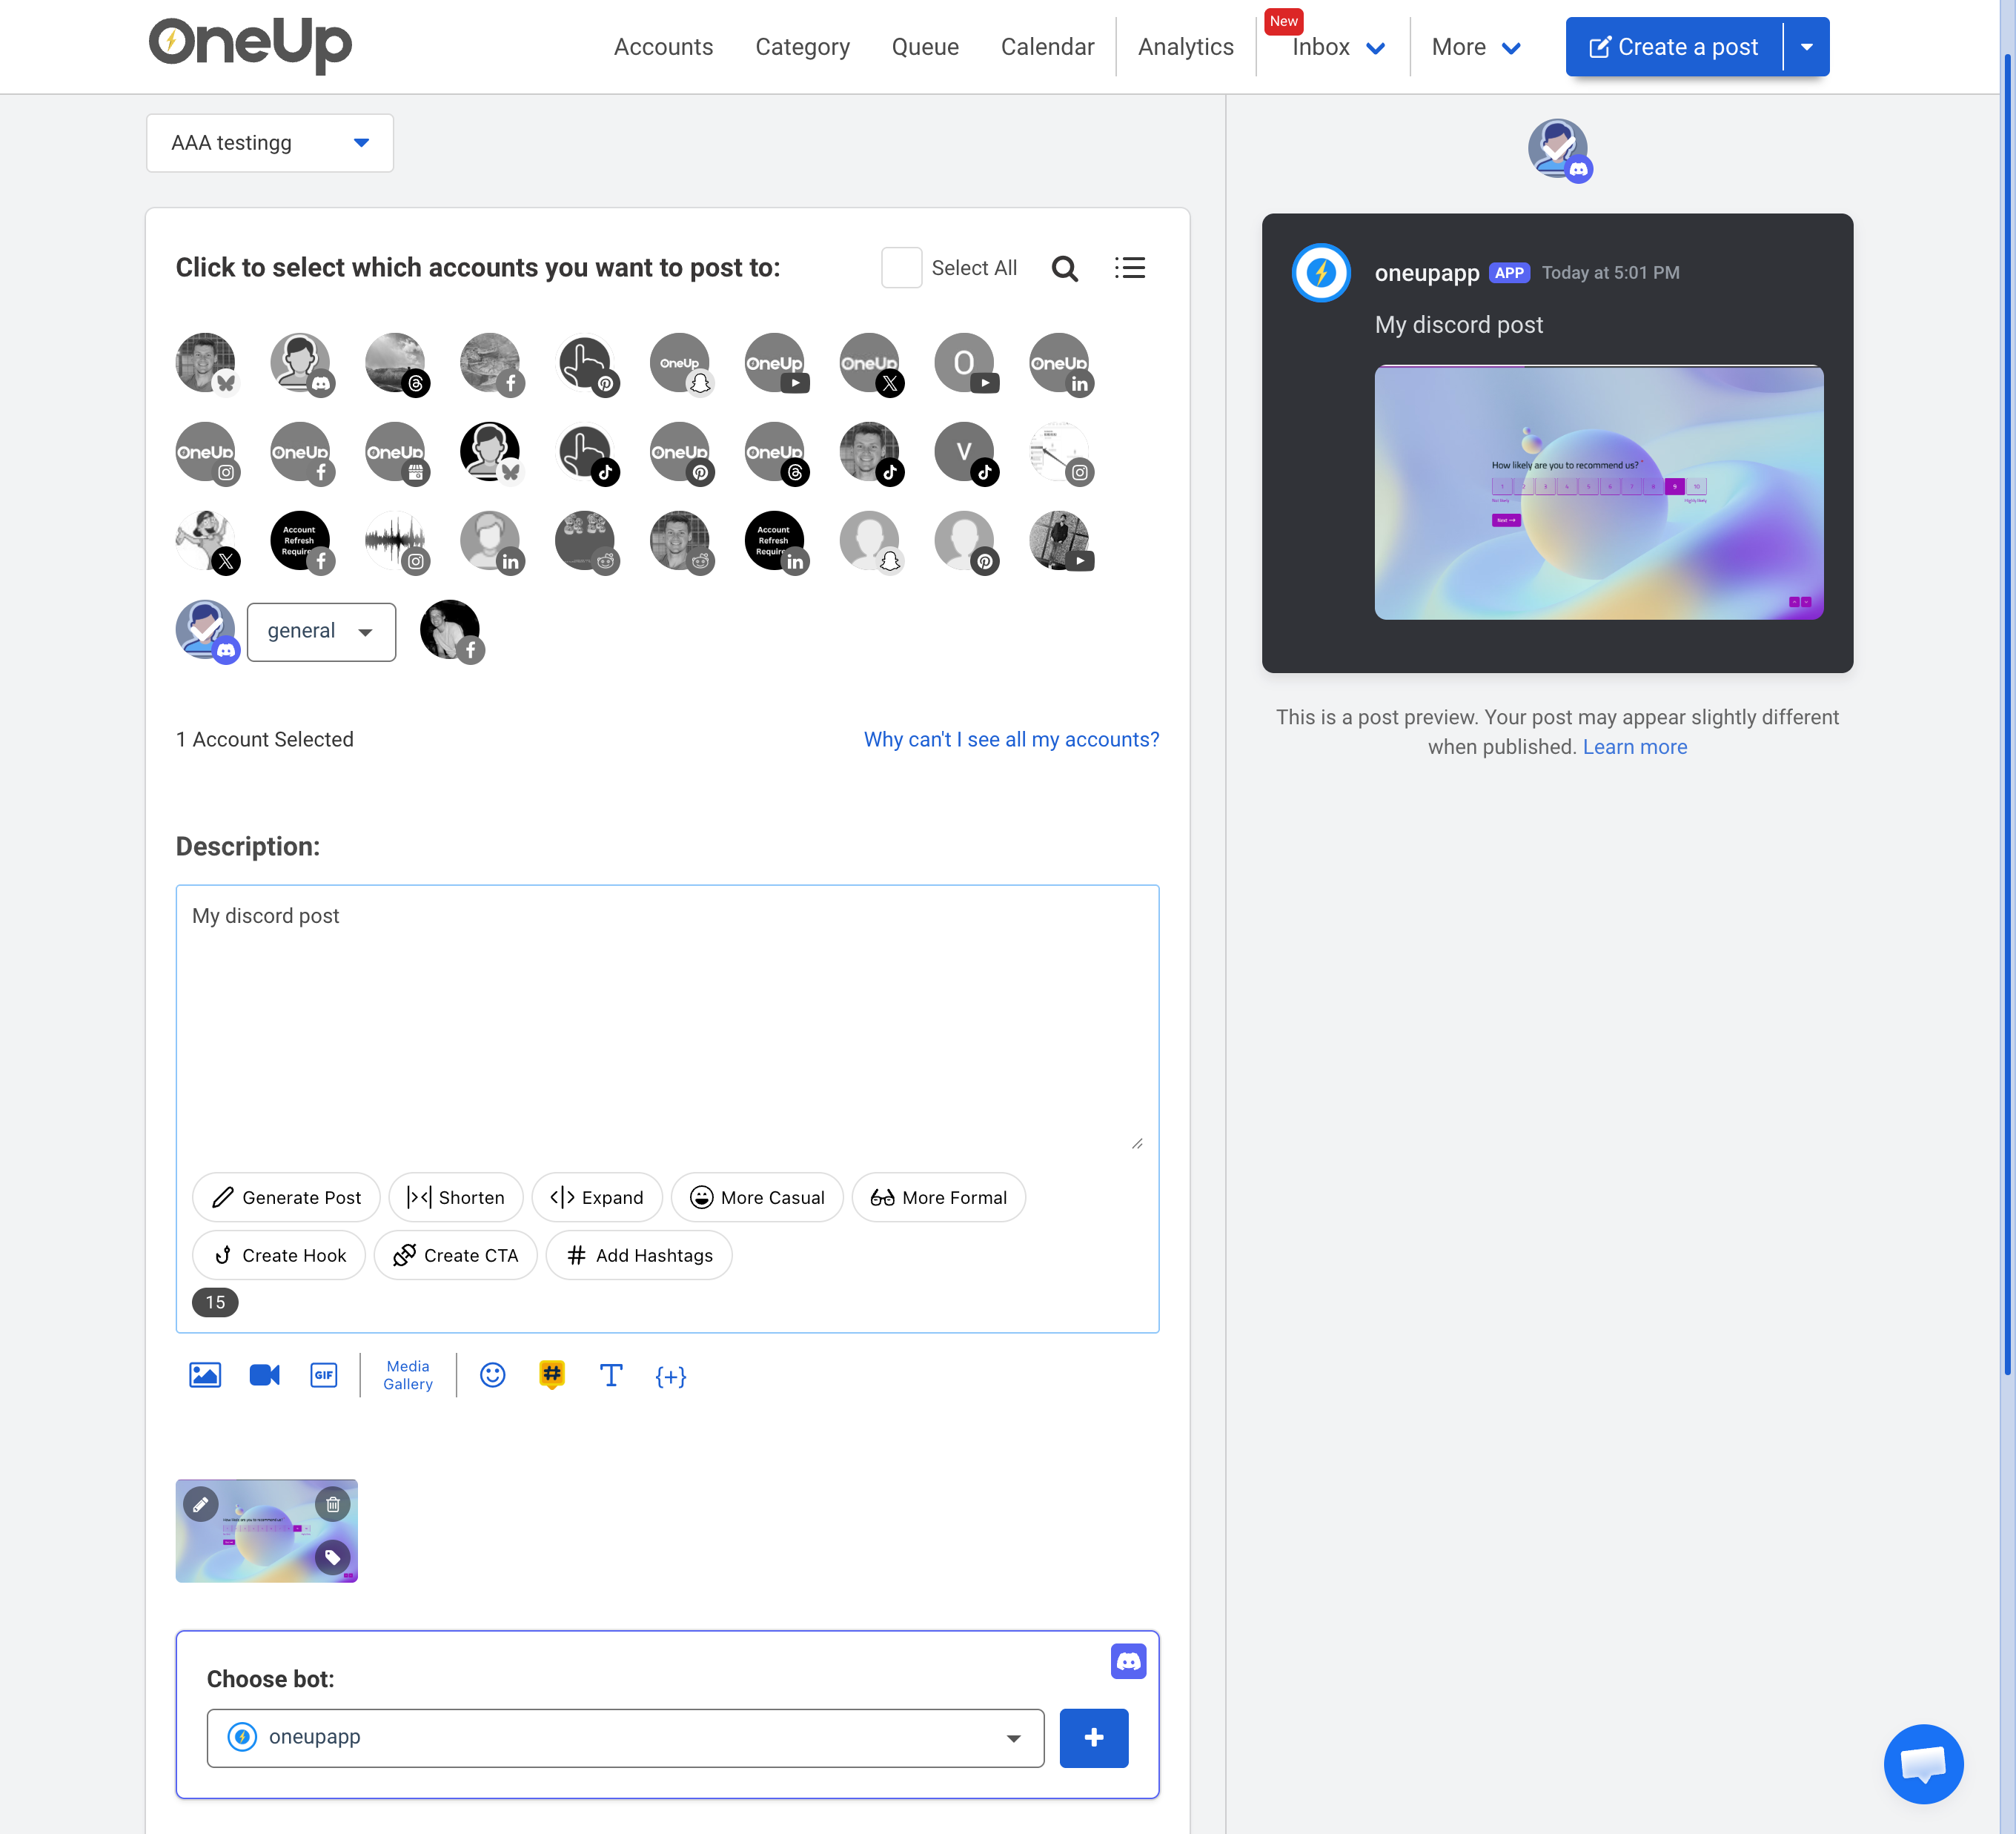Click the More Casual tone button
The height and width of the screenshot is (1834, 2016).
(757, 1197)
